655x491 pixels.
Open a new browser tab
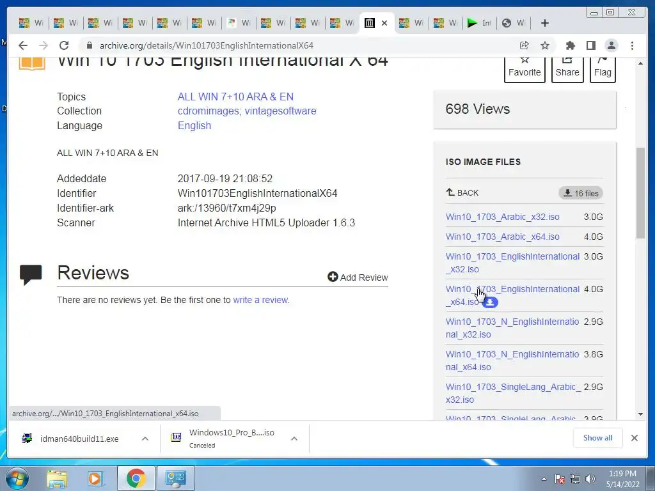[545, 23]
